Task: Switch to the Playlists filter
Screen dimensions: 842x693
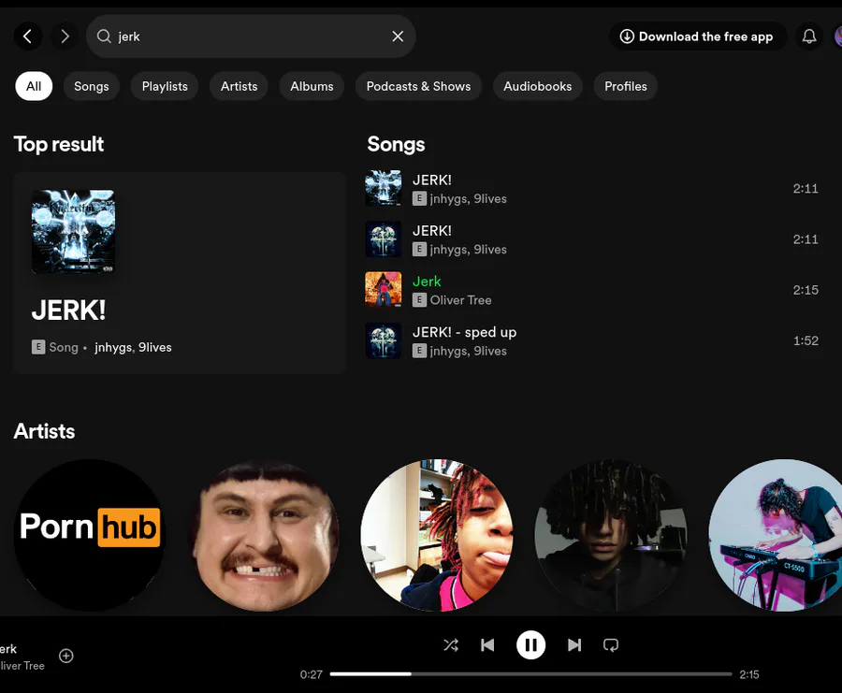Action: 165,86
